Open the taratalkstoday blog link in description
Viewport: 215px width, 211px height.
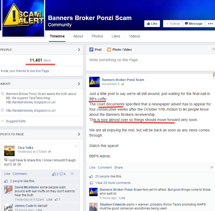coord(31,102)
